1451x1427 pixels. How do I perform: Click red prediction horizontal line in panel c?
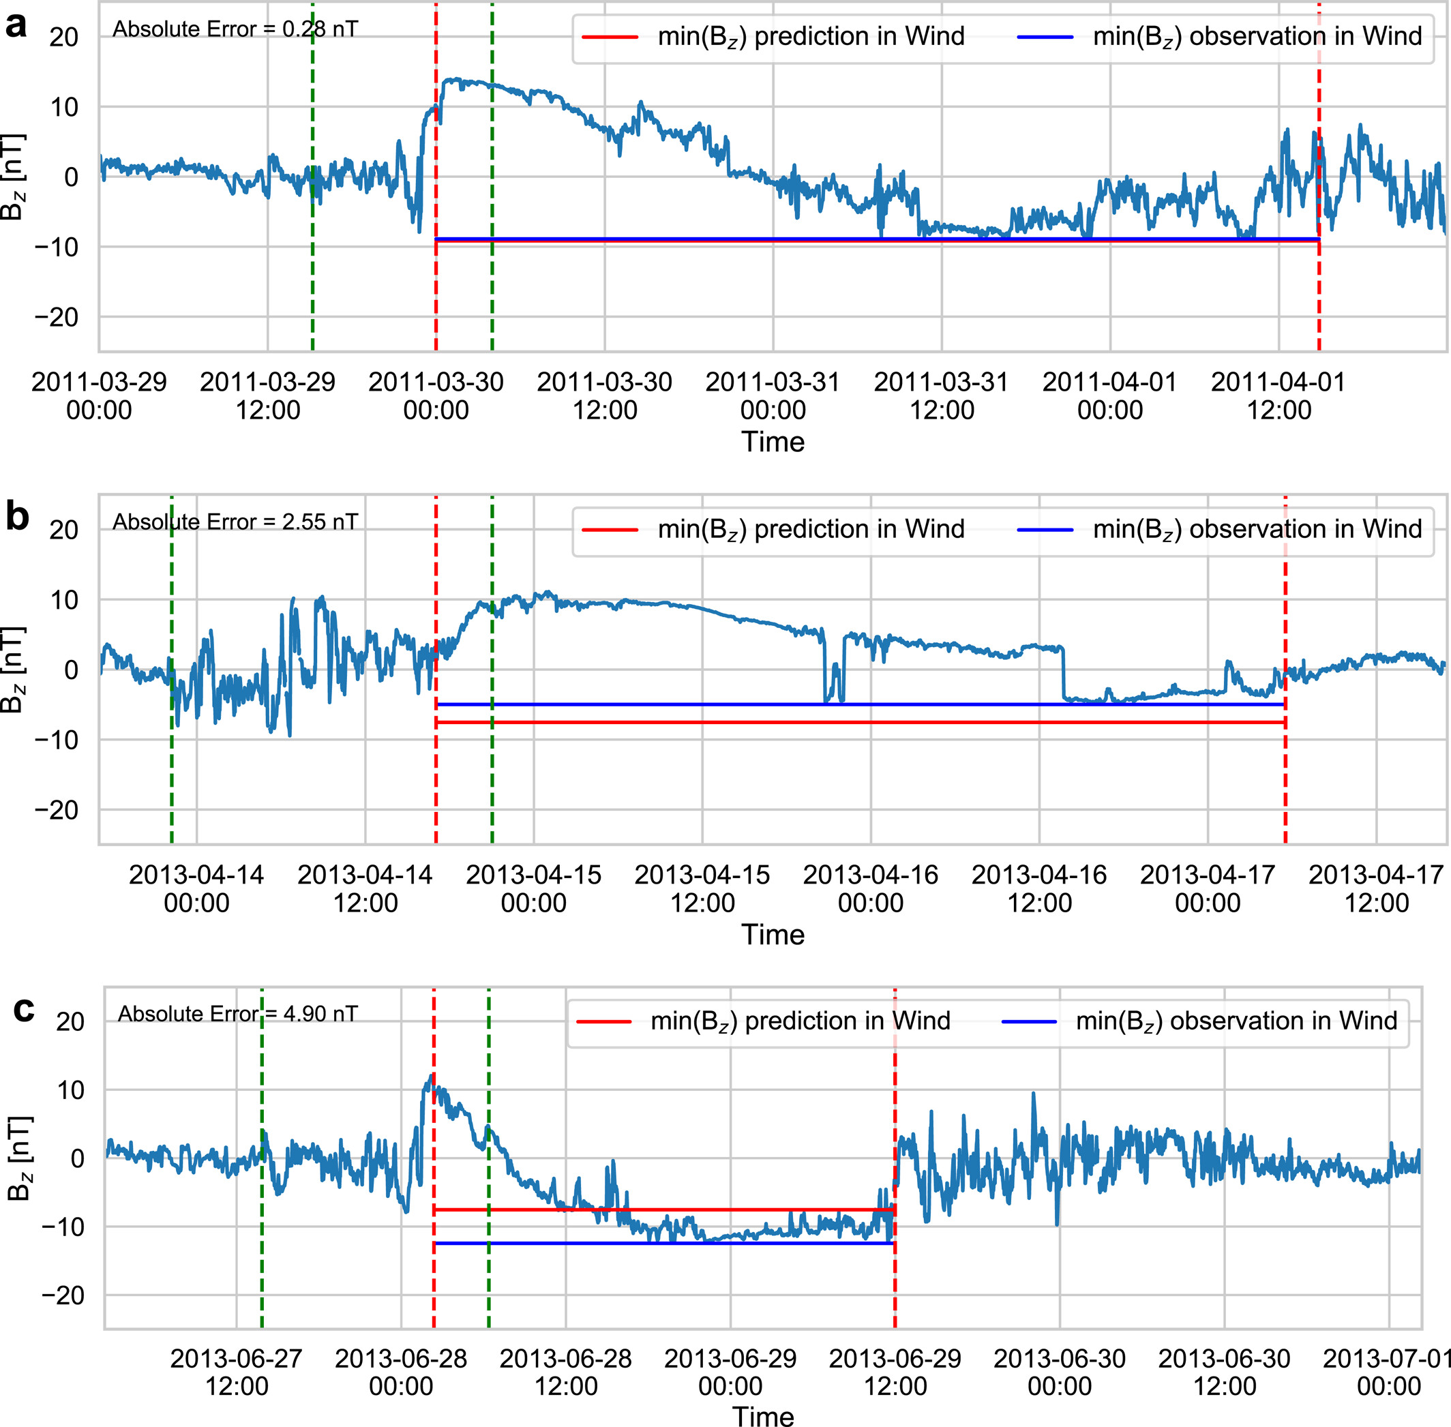[664, 1210]
